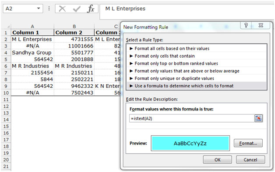Screen dimensions: 275x172
Task: Click the formula bar showing M L Enterprises
Action: pyautogui.click(x=187, y=11)
